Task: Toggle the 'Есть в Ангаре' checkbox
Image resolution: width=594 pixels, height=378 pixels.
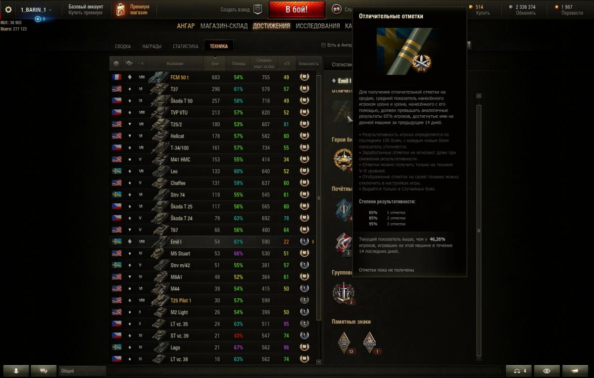Action: point(324,45)
